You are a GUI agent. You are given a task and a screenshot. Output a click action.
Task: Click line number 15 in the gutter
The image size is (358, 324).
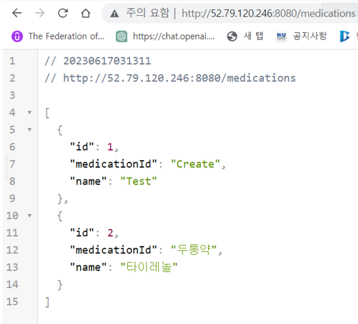(x=12, y=302)
